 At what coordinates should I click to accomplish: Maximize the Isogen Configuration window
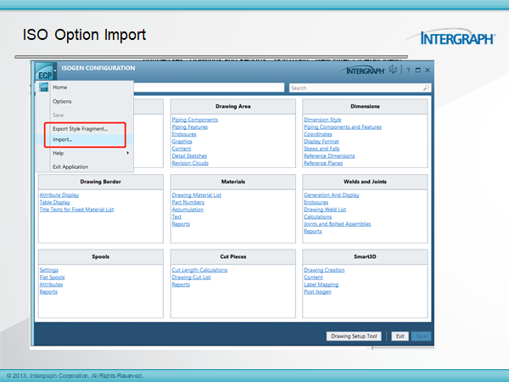coord(417,70)
